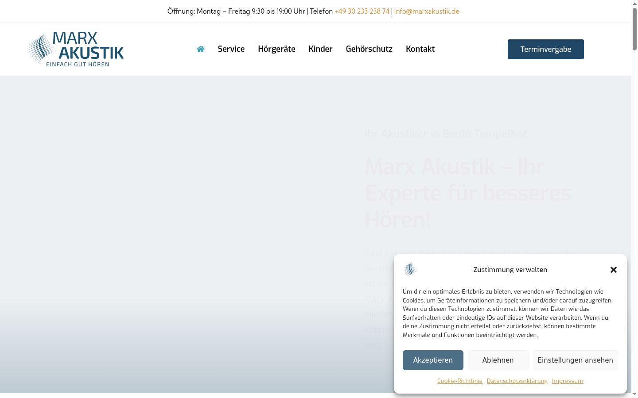The height and width of the screenshot is (398, 638).
Task: Click the "Marx Akustik – Ihr Experte" headline
Action: click(x=468, y=193)
